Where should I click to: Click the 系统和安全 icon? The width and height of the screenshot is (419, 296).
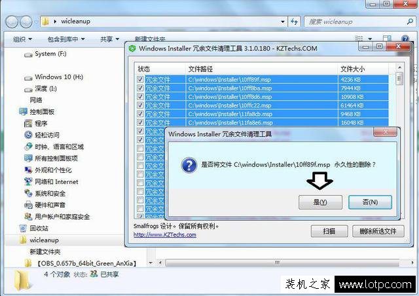(x=28, y=193)
